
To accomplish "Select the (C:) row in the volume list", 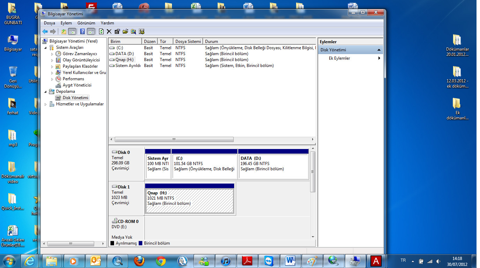I will pyautogui.click(x=212, y=48).
